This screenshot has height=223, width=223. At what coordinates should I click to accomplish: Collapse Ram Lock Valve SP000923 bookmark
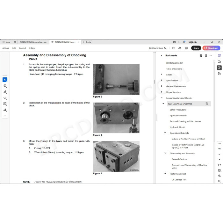click(x=163, y=104)
